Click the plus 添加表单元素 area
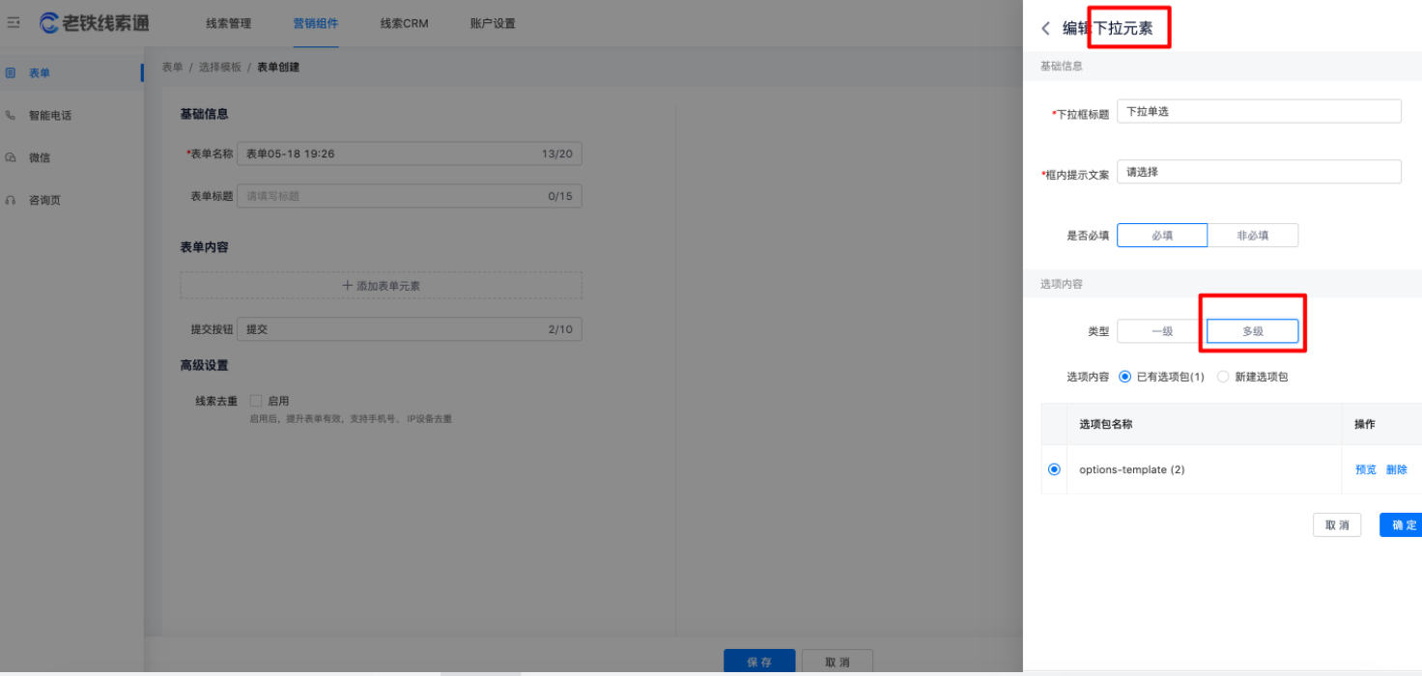This screenshot has height=676, width=1422. pos(381,286)
